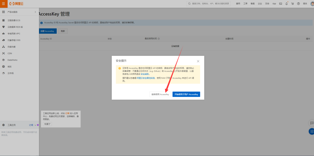Click the 没有数据 empty table text
The width and height of the screenshot is (314, 156).
pos(175,46)
